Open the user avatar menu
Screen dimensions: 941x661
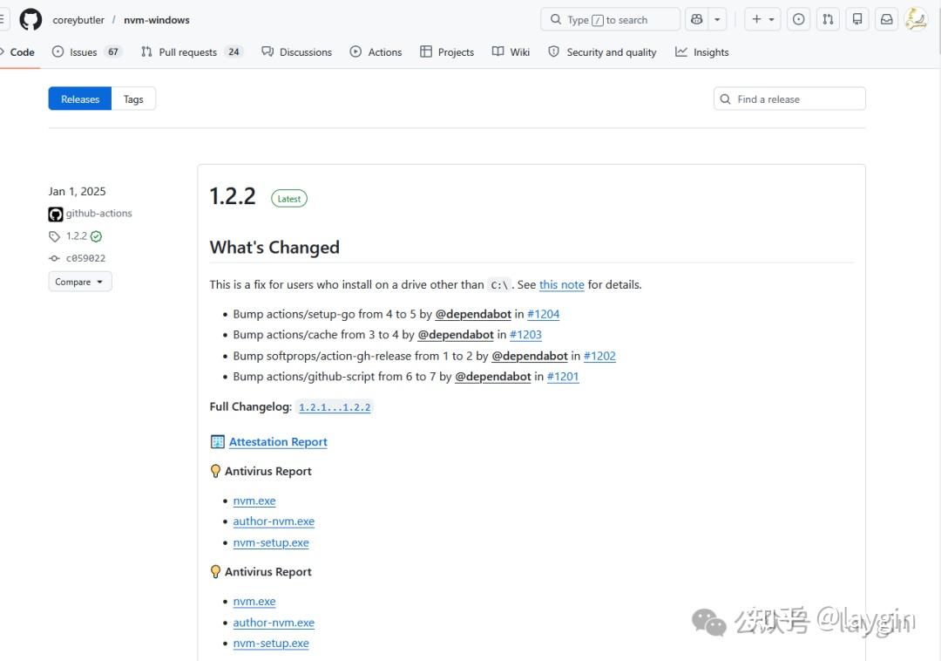tap(916, 19)
